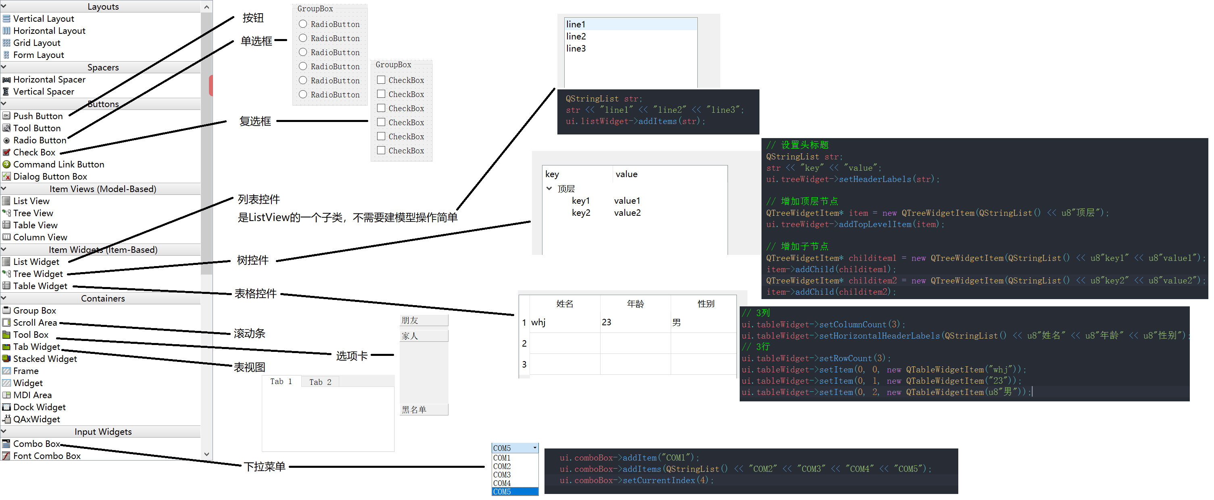The width and height of the screenshot is (1214, 500).
Task: Select the Column View widget
Action: click(35, 238)
